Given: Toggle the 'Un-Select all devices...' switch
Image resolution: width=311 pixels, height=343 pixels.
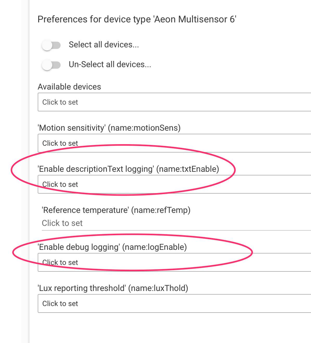Looking at the screenshot, I should (51, 65).
